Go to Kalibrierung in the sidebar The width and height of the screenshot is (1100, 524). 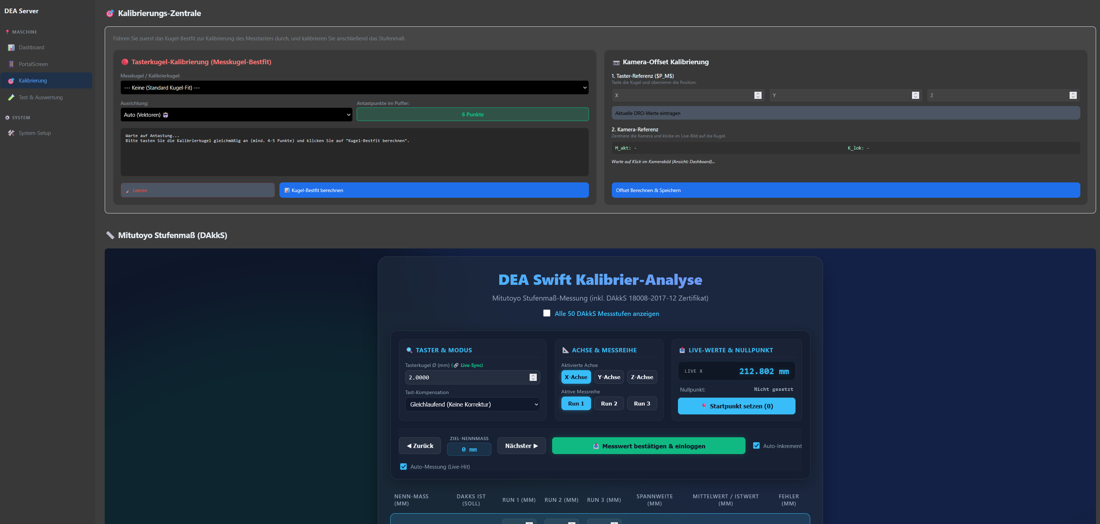point(46,81)
